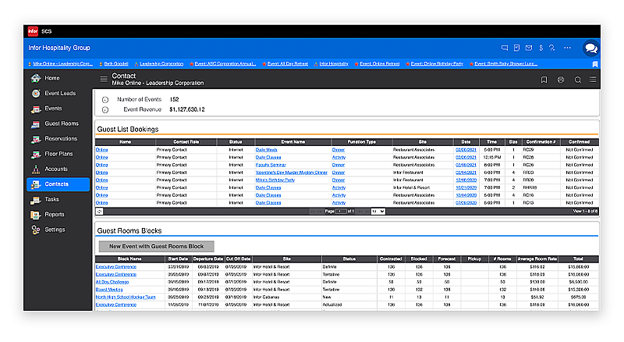
Task: Open Infor Hospitality recent link
Action: coord(334,64)
